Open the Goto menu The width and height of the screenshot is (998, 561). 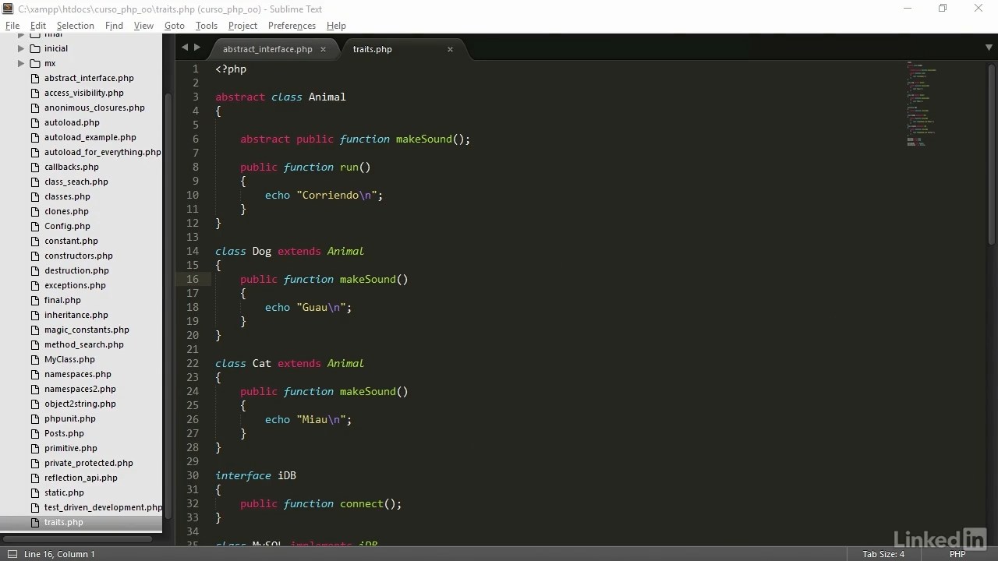(175, 26)
